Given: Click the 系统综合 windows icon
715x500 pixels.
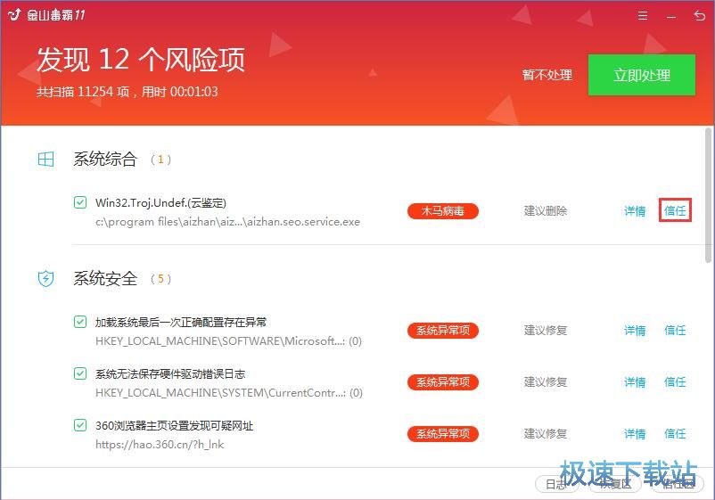Looking at the screenshot, I should coord(45,159).
